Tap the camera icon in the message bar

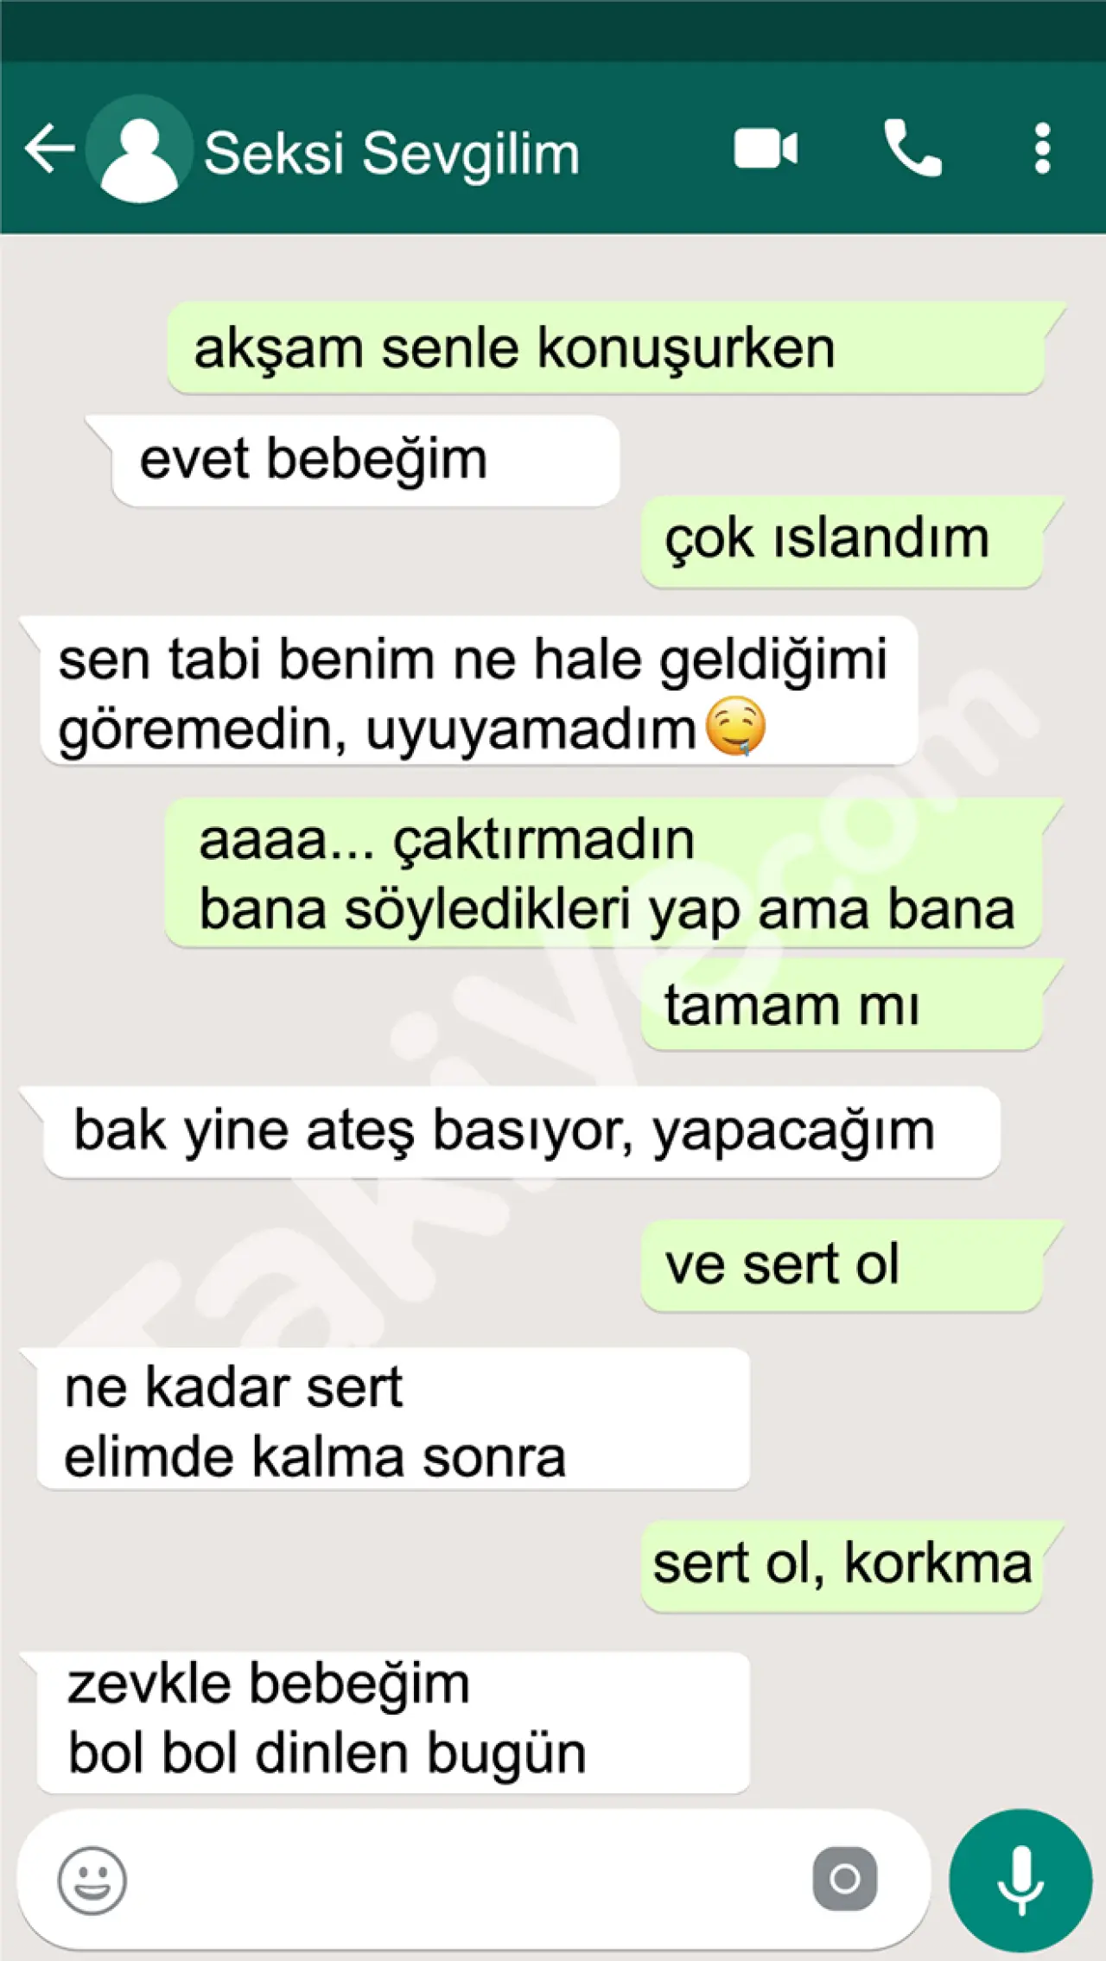tap(844, 1879)
